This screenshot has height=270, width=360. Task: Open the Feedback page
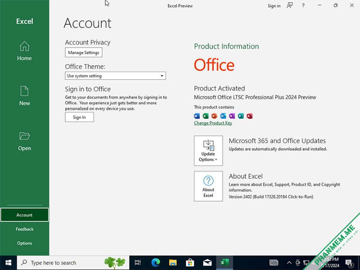click(24, 229)
